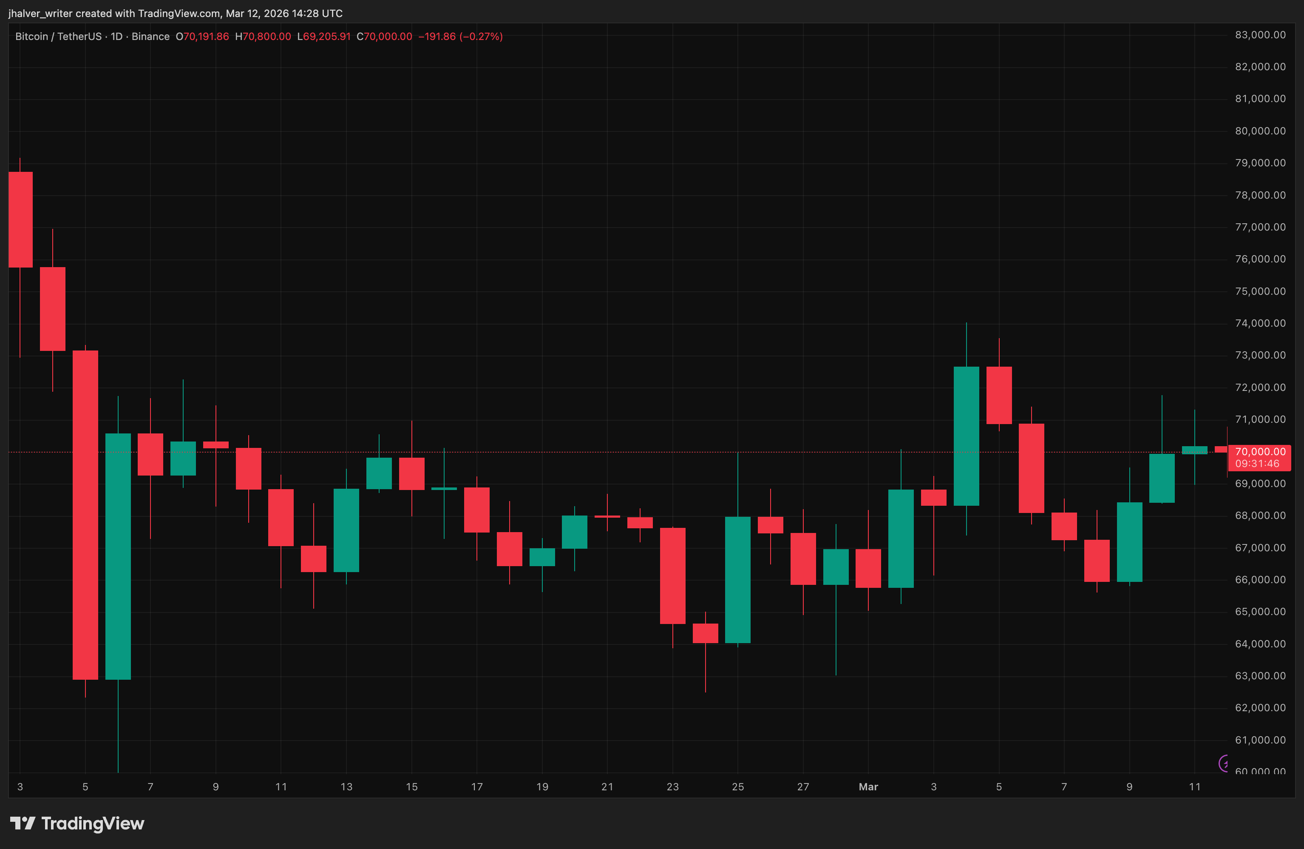The image size is (1304, 849).
Task: Click the Open value O70,191.86 in legend
Action: pos(202,36)
